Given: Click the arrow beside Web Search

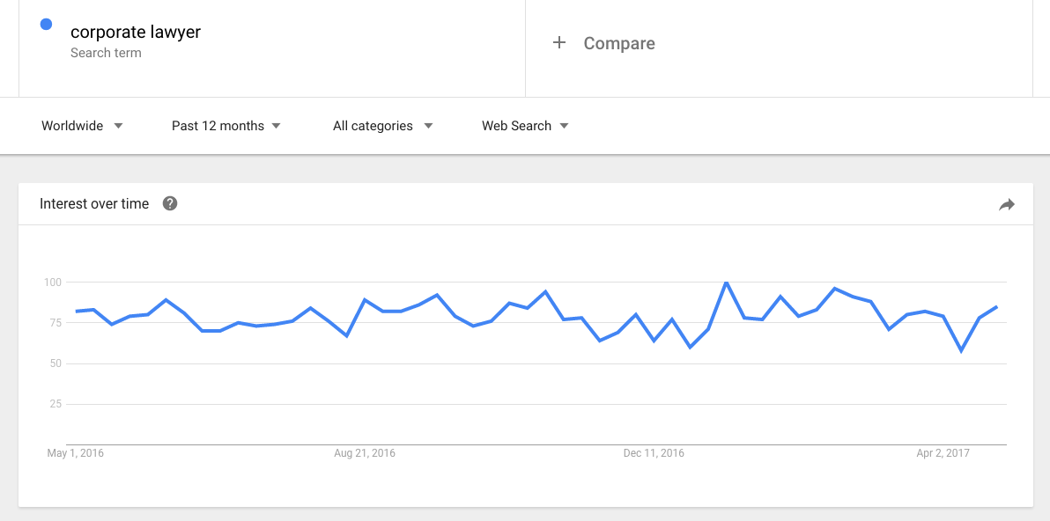Looking at the screenshot, I should pos(564,126).
